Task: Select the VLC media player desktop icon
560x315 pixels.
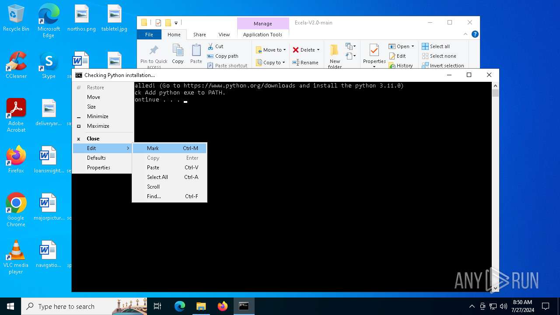Action: pos(16,257)
